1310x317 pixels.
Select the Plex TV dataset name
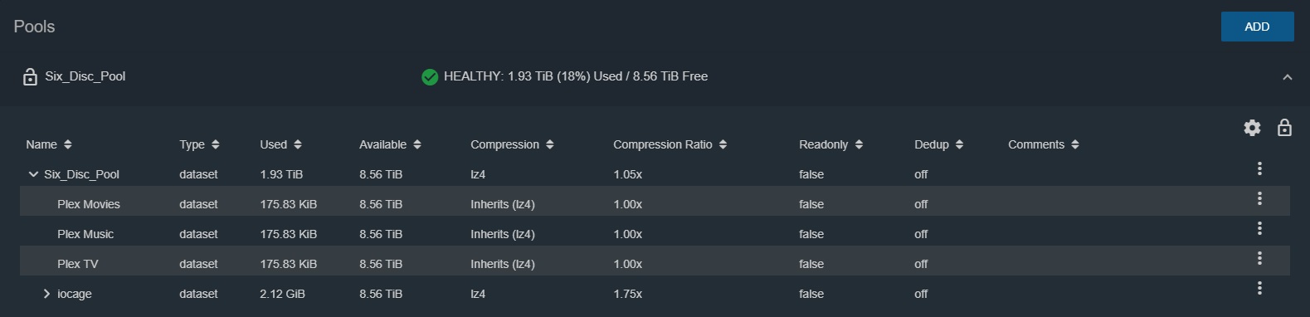tap(78, 264)
